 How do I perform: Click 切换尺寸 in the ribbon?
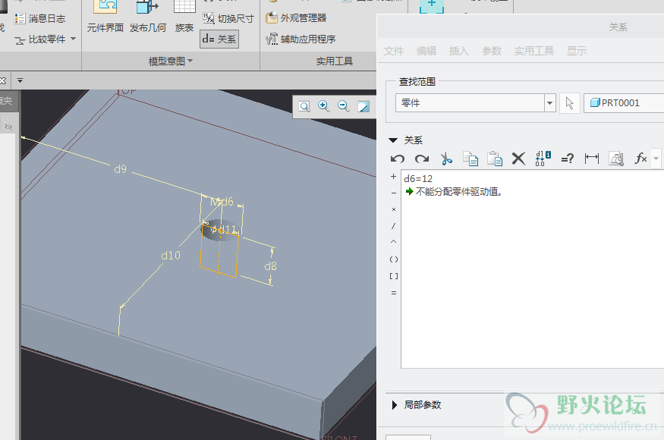[x=228, y=18]
